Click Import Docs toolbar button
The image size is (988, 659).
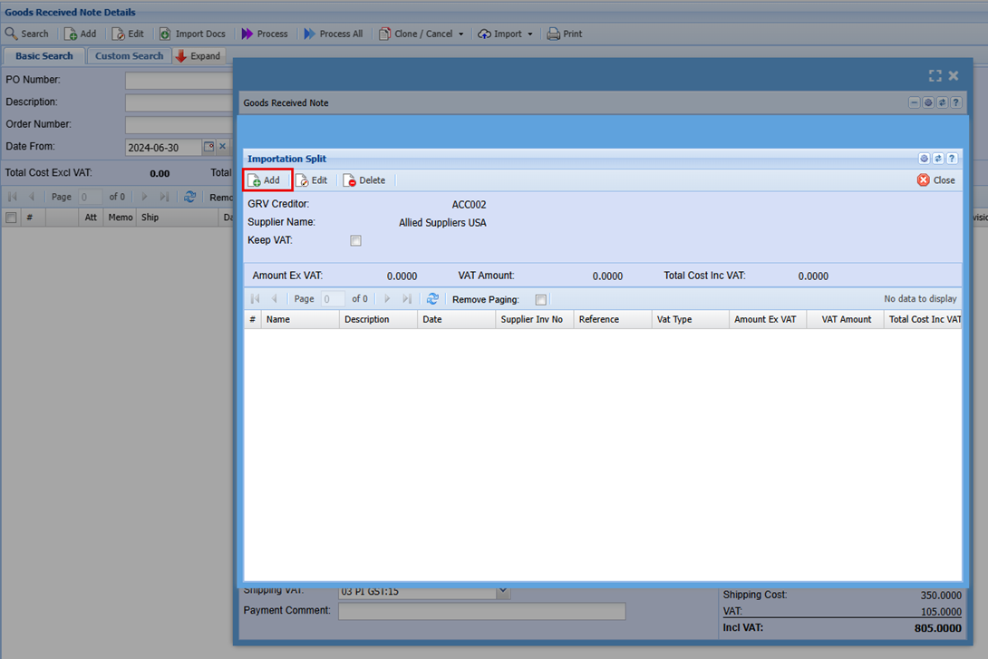(x=192, y=34)
